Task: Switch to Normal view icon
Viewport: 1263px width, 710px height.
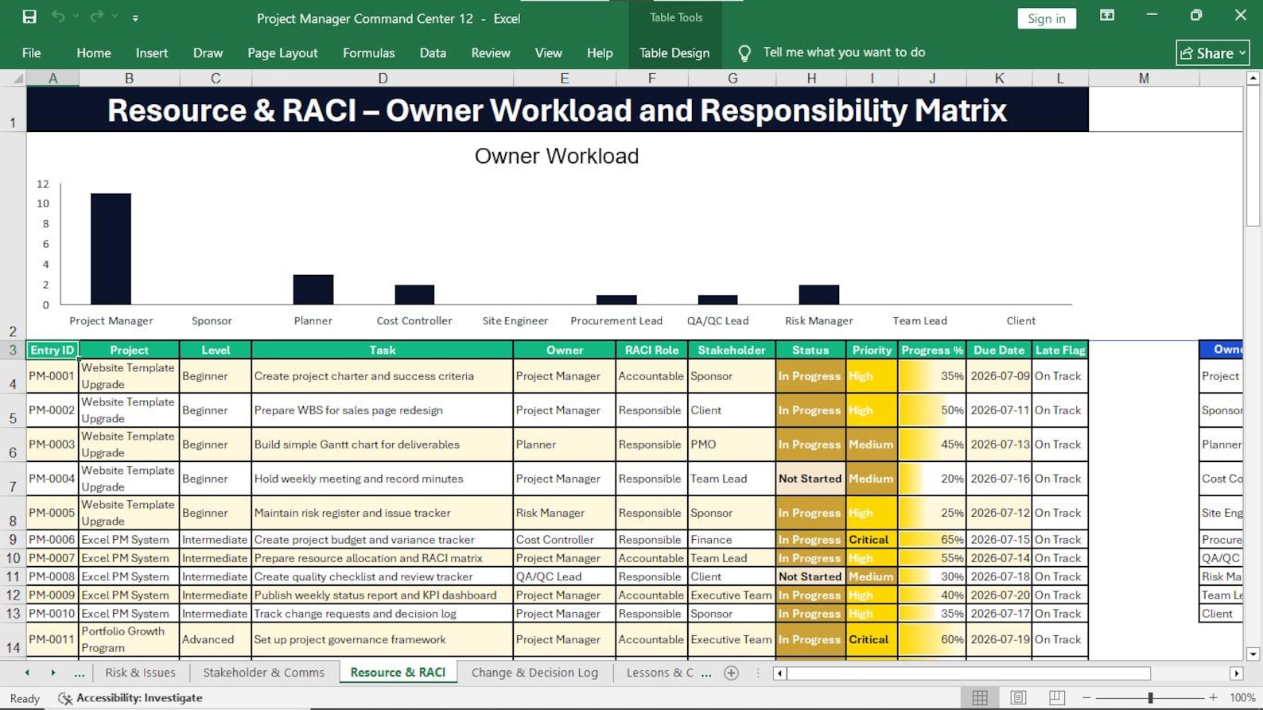Action: (980, 698)
